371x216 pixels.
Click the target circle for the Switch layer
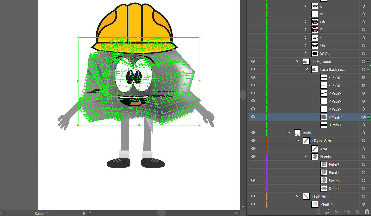pyautogui.click(x=363, y=181)
